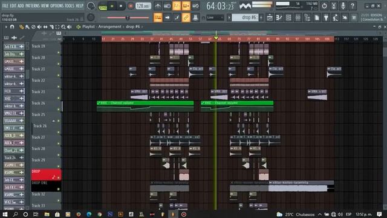The image size is (387, 218).
Task: Click the main master volume knob
Action: coord(91,6)
